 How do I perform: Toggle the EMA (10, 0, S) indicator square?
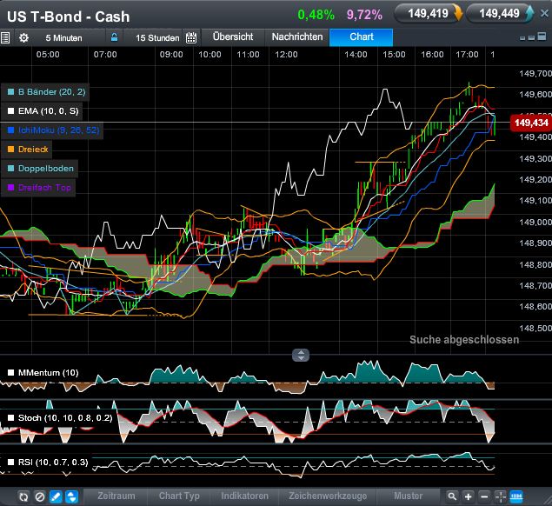coord(11,111)
